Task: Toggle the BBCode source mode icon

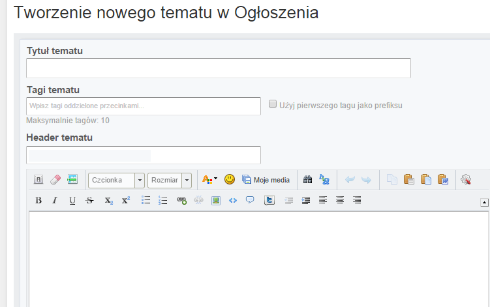Action: tap(38, 180)
